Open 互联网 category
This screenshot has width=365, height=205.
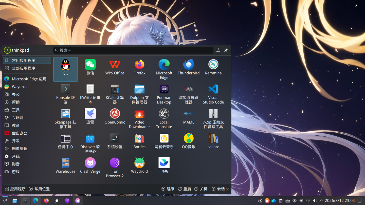point(27,118)
